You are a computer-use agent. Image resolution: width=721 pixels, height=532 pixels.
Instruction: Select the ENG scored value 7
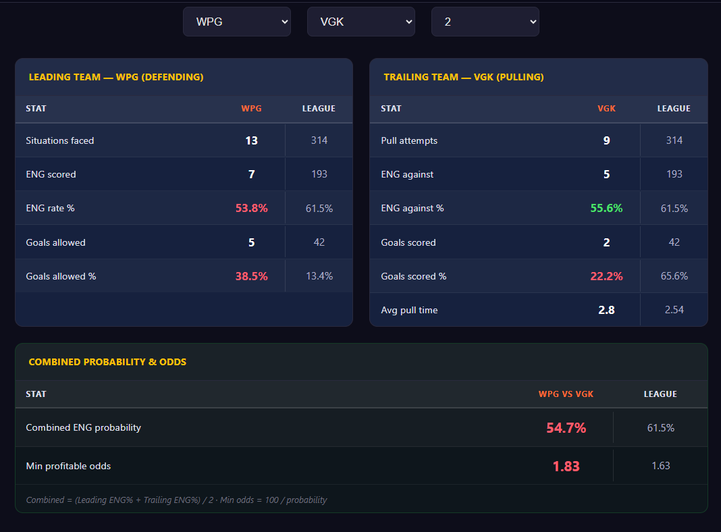252,174
